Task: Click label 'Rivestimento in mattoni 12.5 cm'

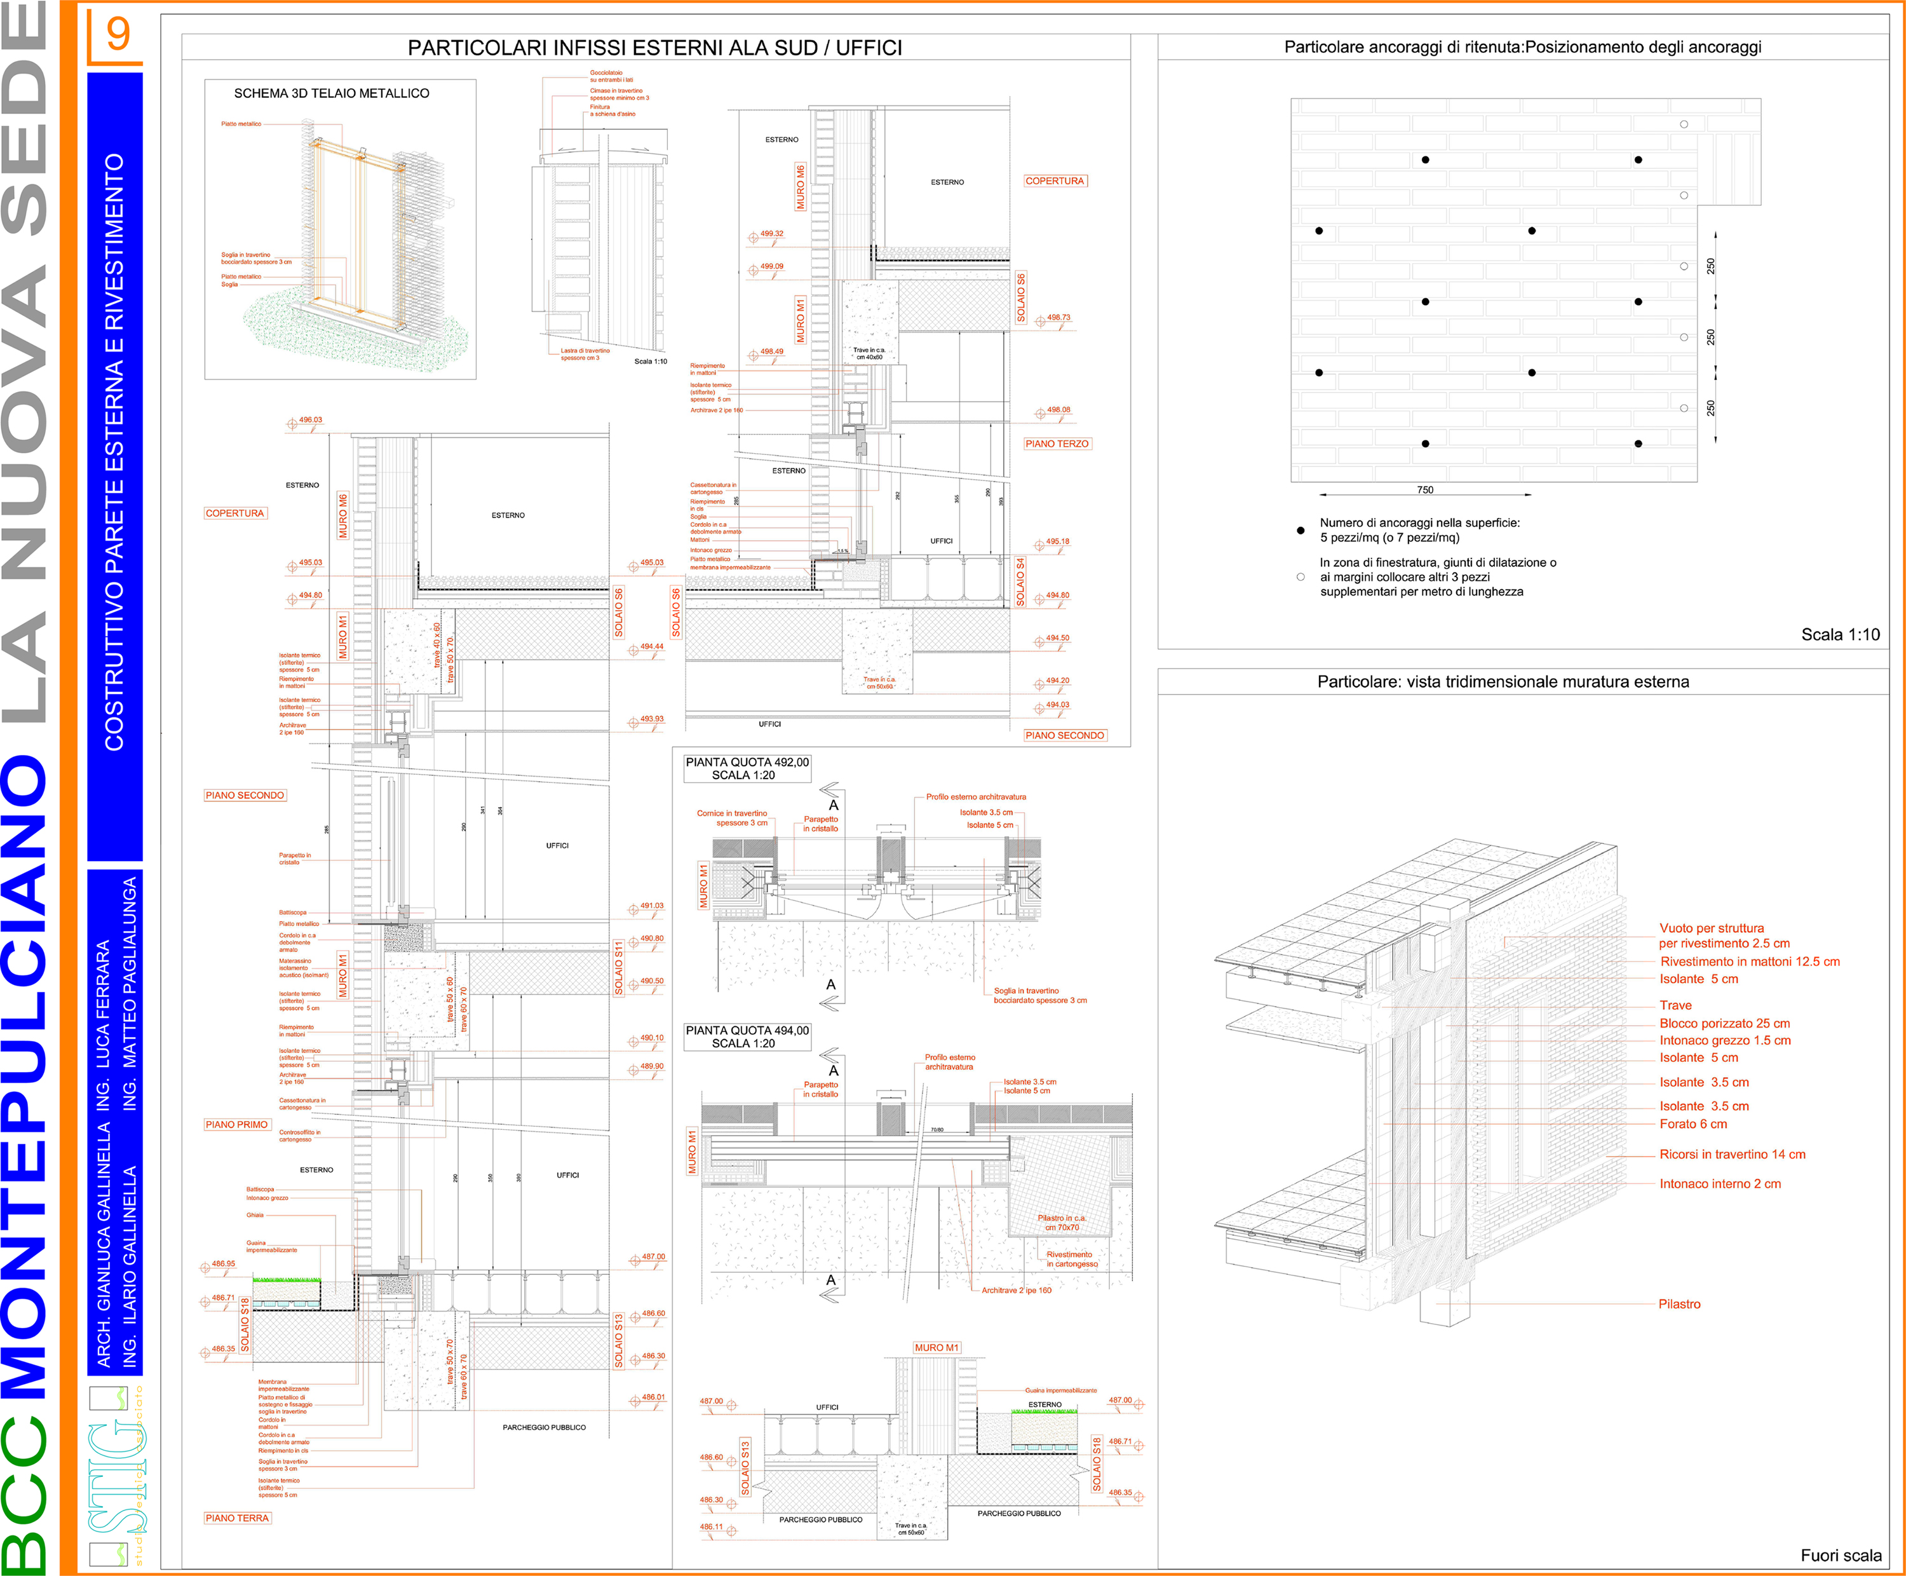Action: [x=1750, y=961]
